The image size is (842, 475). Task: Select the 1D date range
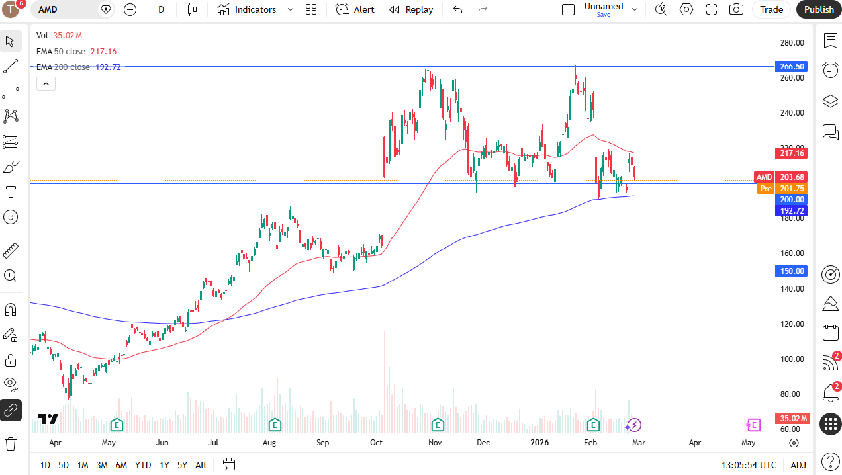coord(45,465)
